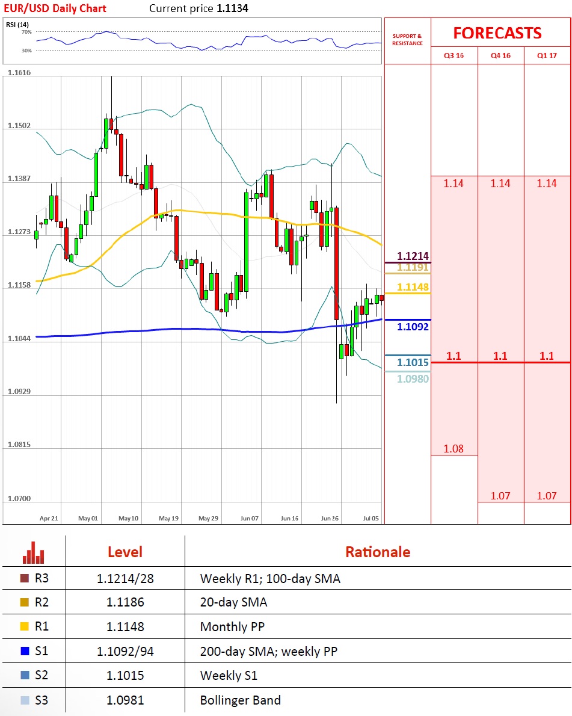Click the red bar chart icon in table header

tap(33, 552)
